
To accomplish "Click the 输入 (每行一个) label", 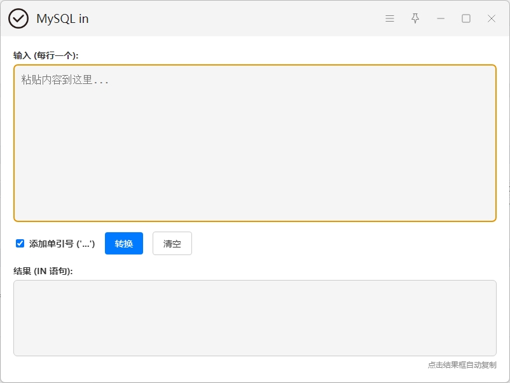I will tap(46, 55).
